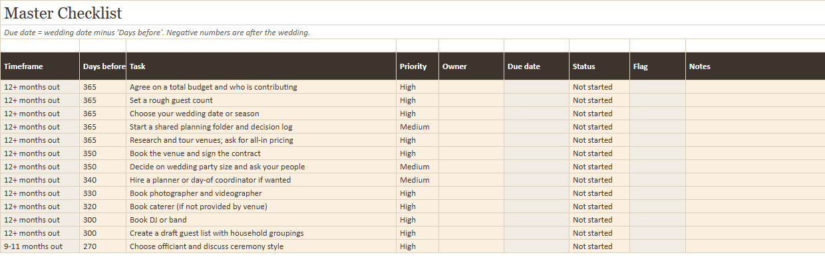Select the 'Notes' column header

click(755, 66)
